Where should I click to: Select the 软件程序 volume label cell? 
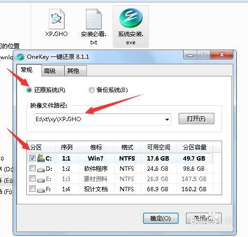[96, 169]
